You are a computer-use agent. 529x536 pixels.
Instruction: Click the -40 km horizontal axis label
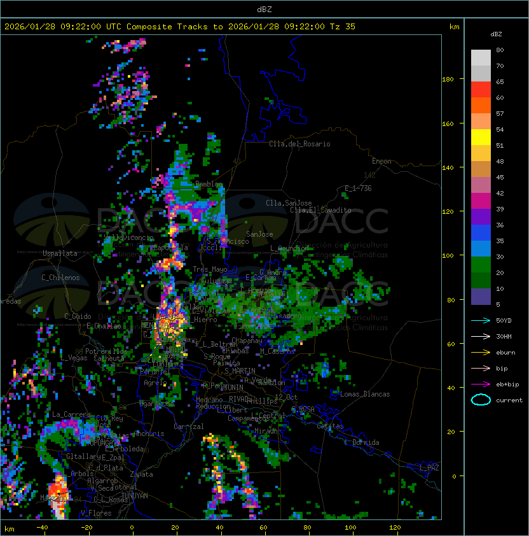point(42,528)
